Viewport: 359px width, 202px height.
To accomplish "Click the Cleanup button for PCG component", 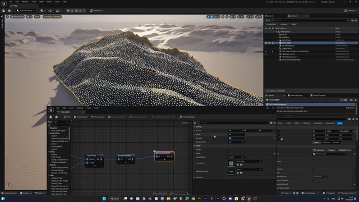I will click(x=332, y=150).
